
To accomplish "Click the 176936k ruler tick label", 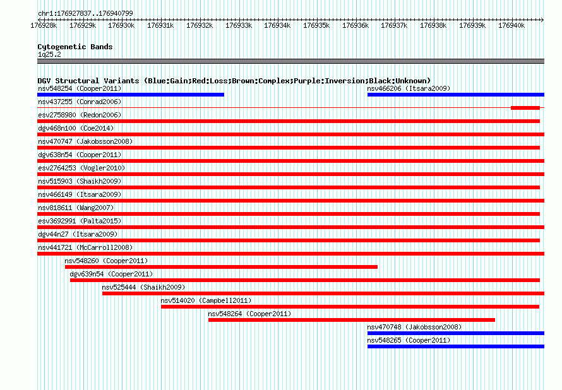I will pyautogui.click(x=355, y=25).
